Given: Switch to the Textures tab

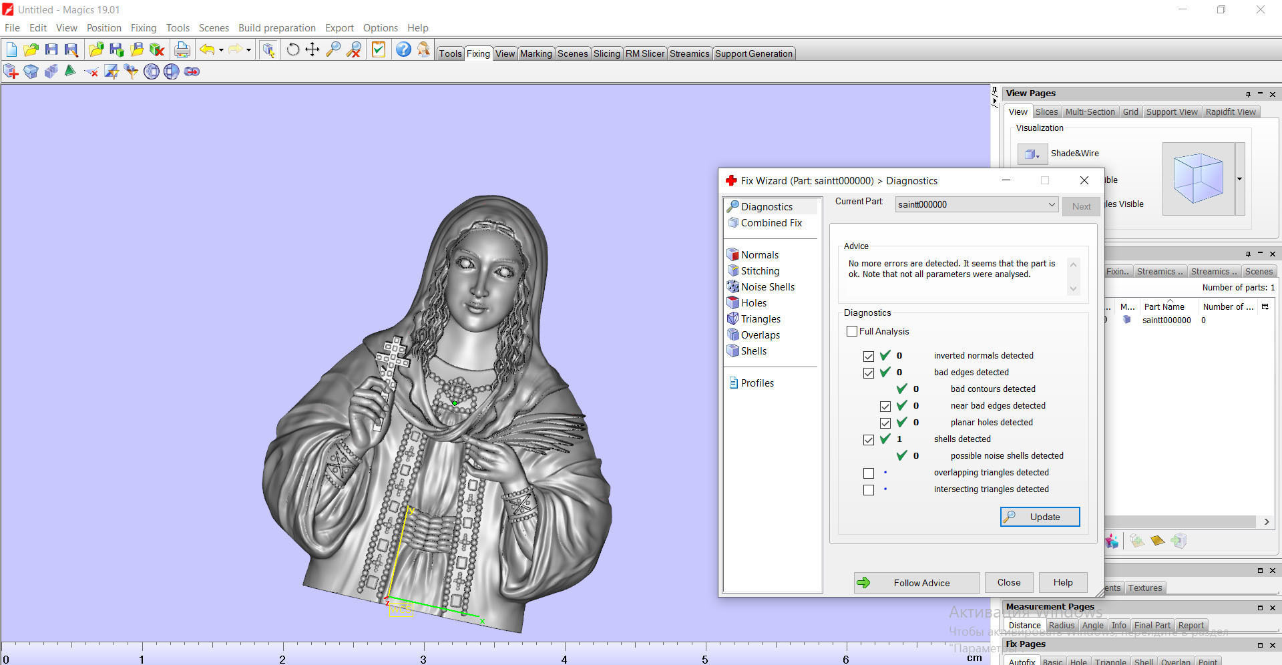Looking at the screenshot, I should 1144,588.
